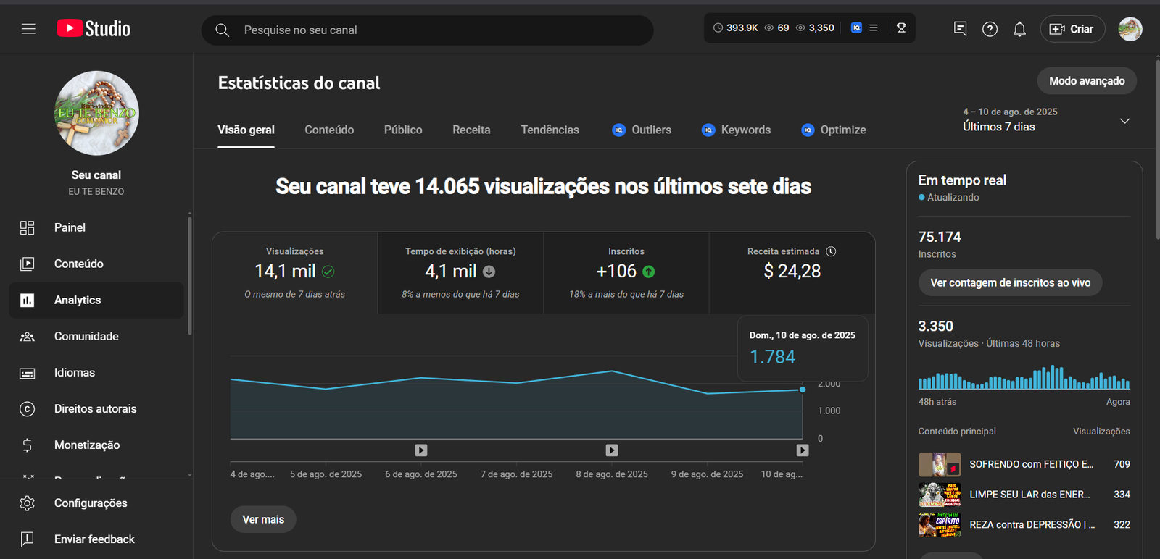Open the Help question mark icon
Image resolution: width=1160 pixels, height=559 pixels.
(x=990, y=29)
